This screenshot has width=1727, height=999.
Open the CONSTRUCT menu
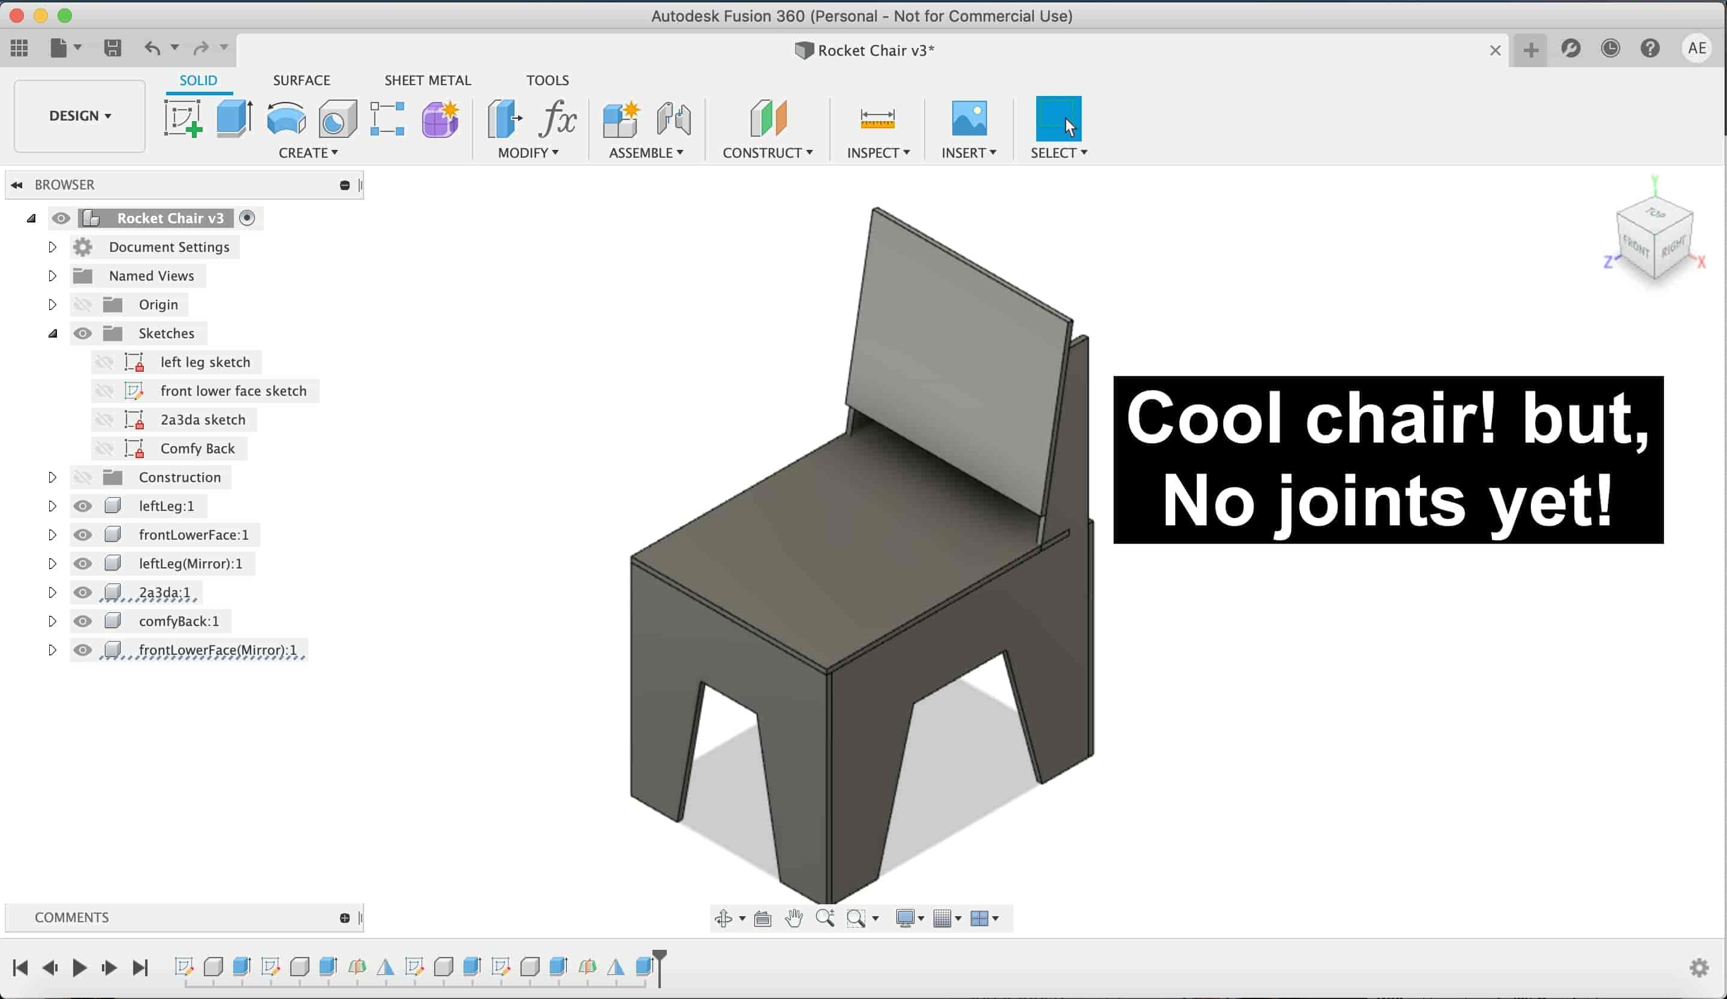pos(768,153)
